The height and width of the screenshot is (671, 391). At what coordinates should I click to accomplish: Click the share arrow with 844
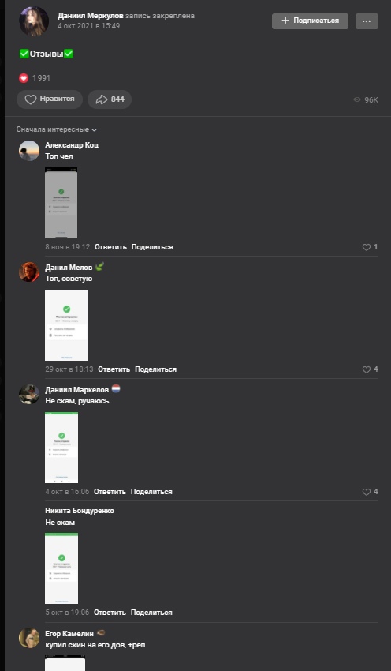point(110,99)
